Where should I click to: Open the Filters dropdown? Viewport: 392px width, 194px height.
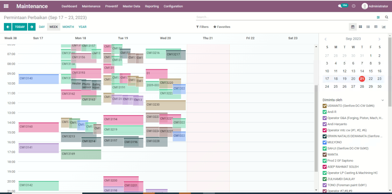(203, 27)
